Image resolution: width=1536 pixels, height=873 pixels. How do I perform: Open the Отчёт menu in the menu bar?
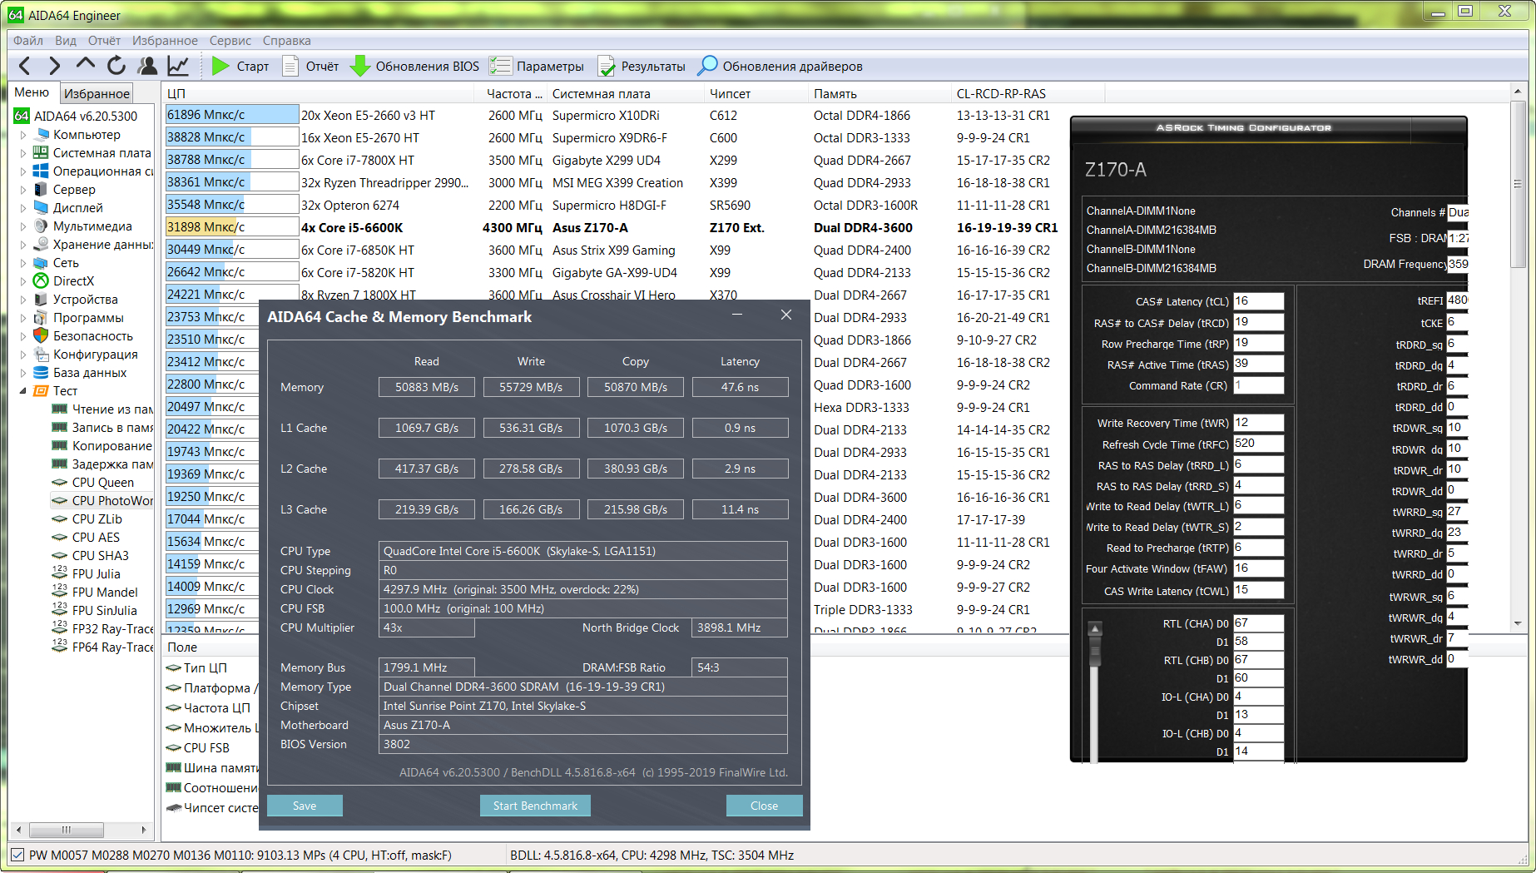[104, 41]
